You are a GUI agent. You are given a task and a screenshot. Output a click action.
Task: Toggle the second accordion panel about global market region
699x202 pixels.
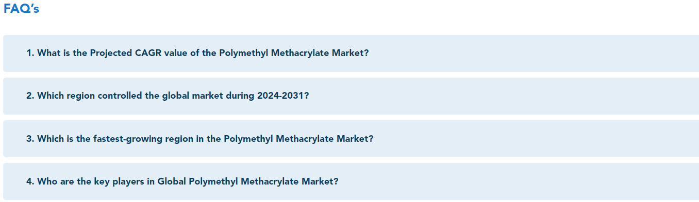351,96
